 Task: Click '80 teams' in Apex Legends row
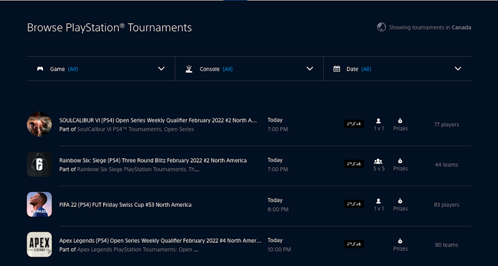(446, 245)
